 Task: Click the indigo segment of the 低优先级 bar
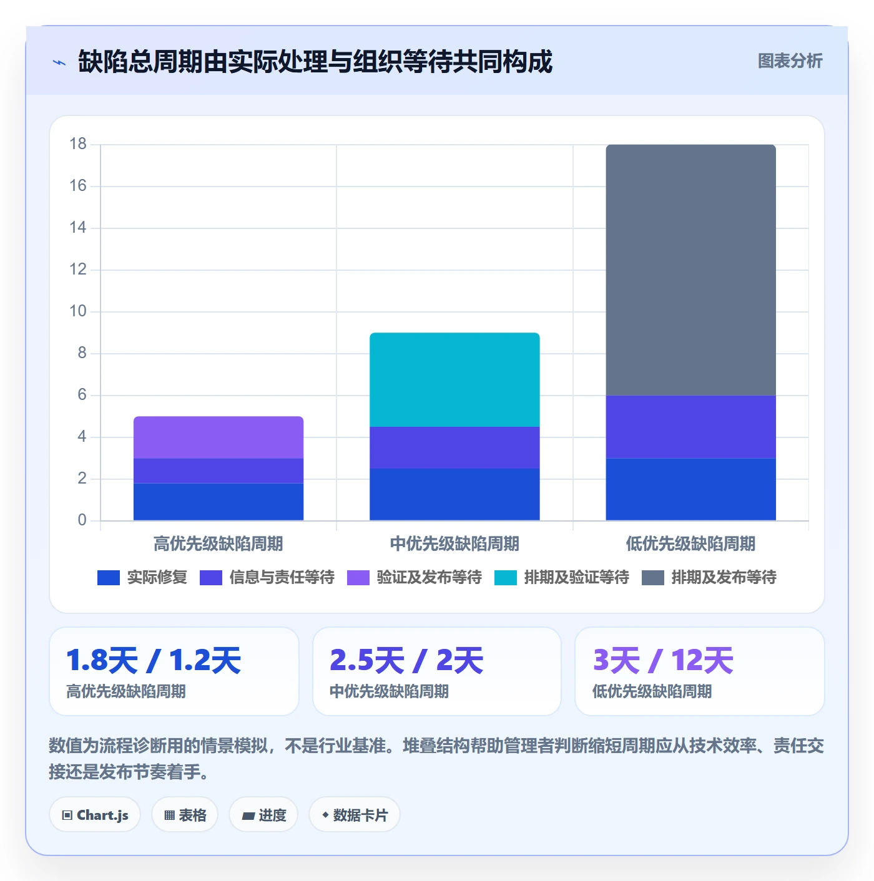point(690,427)
